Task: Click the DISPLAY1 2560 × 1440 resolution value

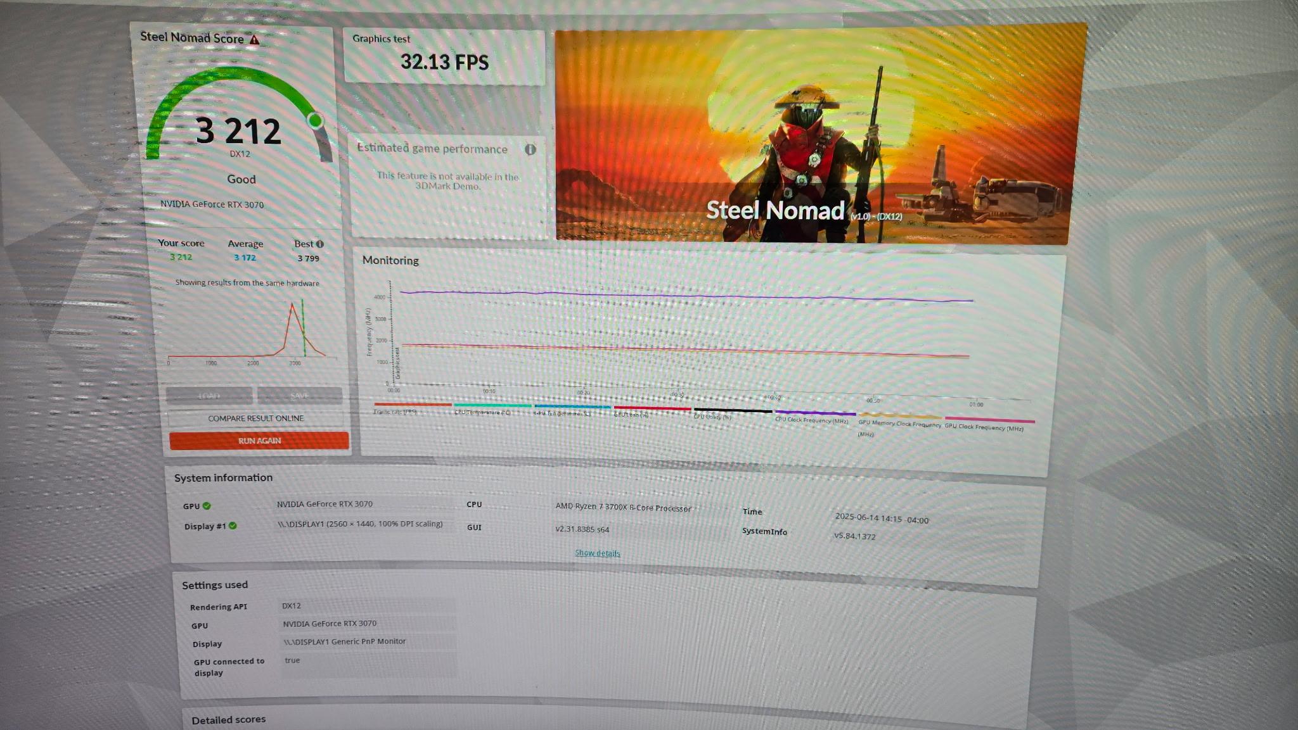Action: (x=360, y=524)
